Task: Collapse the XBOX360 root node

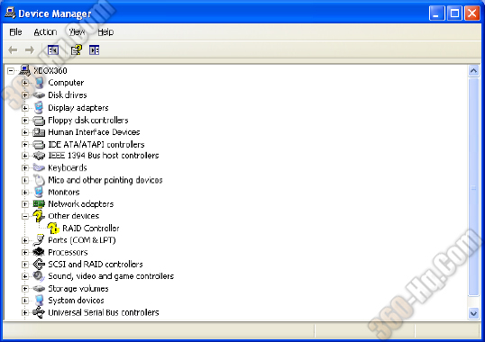Action: point(11,71)
